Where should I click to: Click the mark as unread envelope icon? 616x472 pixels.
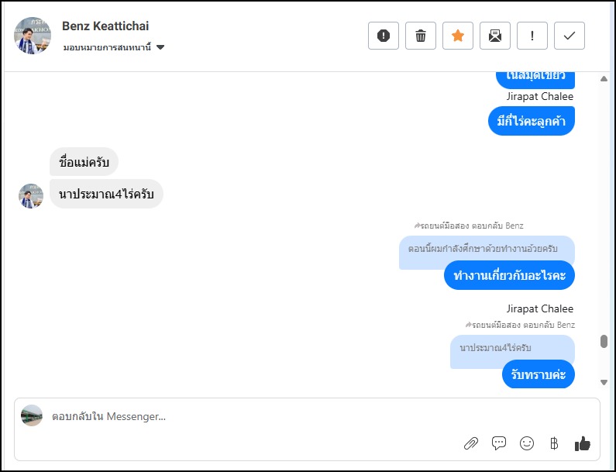[495, 36]
